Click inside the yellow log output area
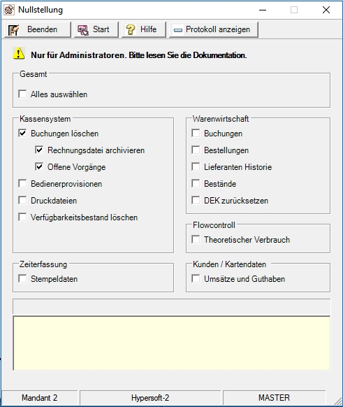The height and width of the screenshot is (407, 343). coord(172,343)
